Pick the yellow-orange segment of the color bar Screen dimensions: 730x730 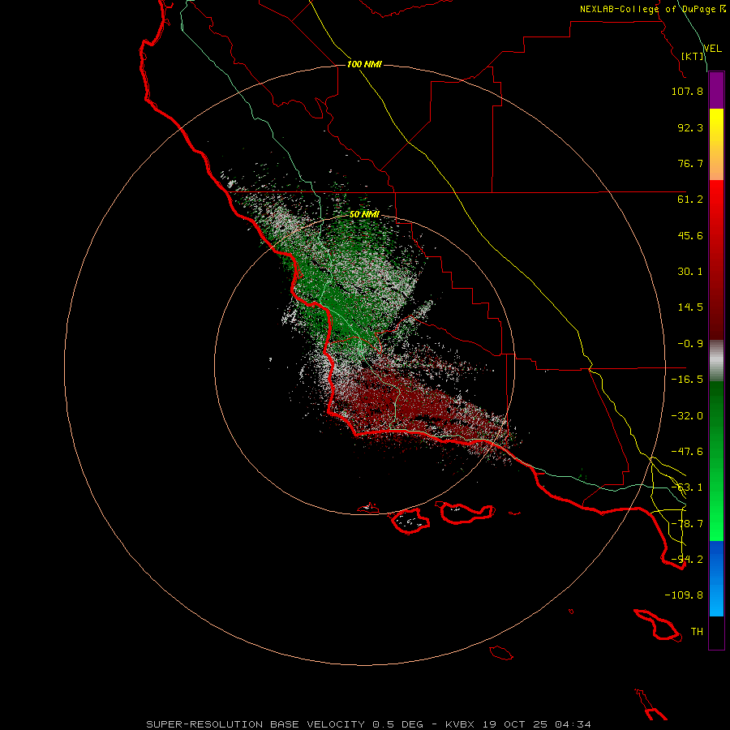(716, 144)
